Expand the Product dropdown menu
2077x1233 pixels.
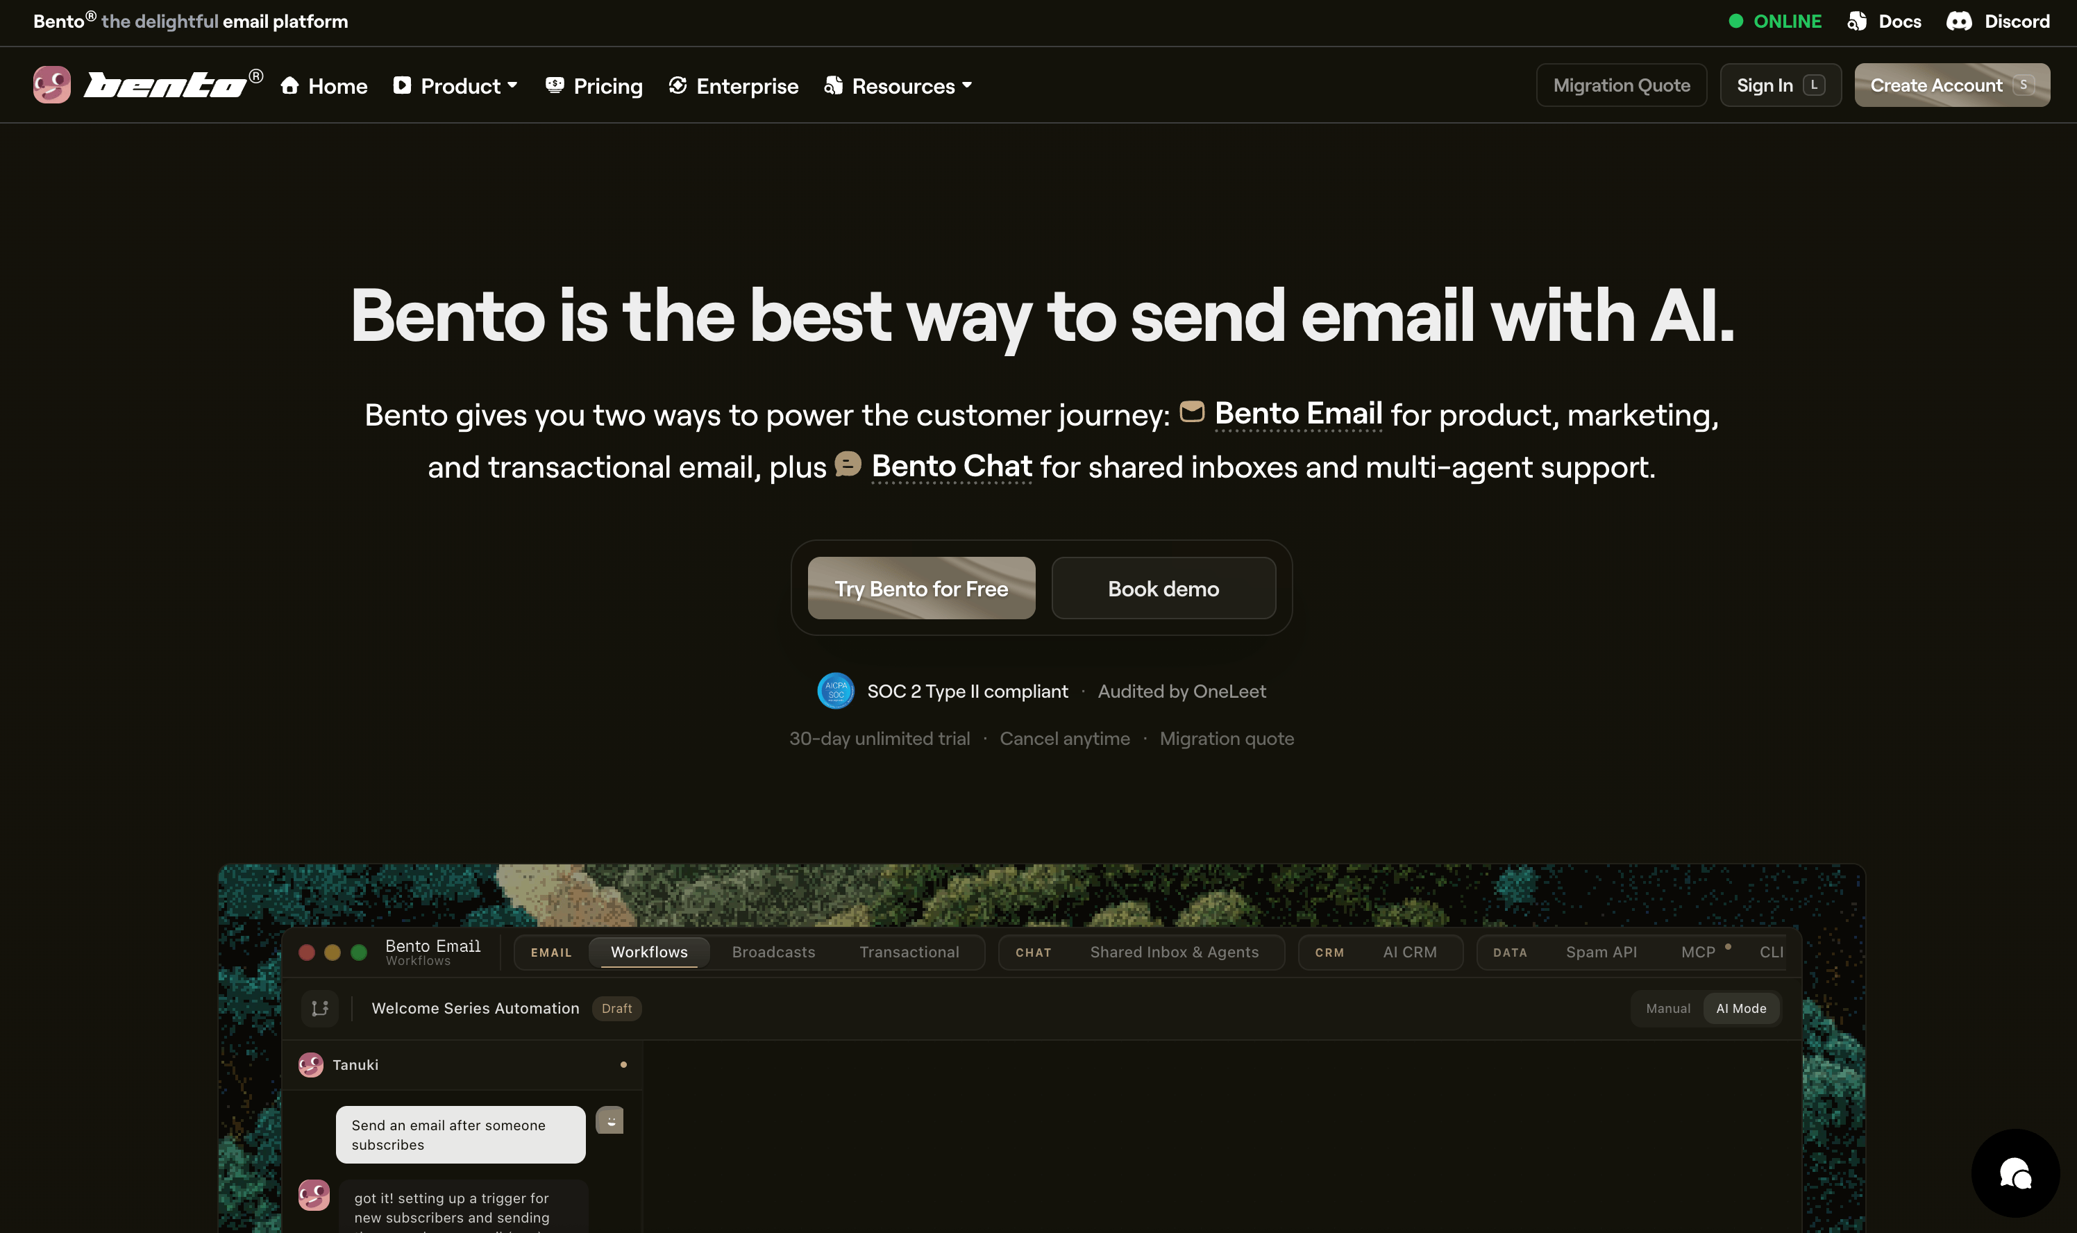[456, 85]
